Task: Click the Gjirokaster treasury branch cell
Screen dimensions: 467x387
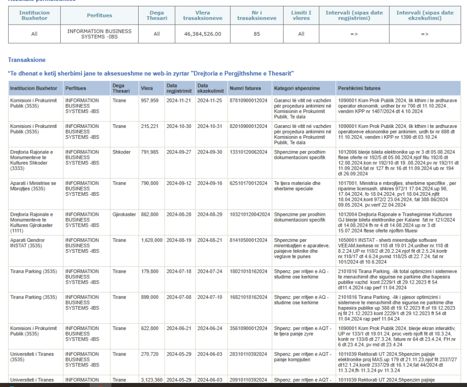Action: [124, 214]
